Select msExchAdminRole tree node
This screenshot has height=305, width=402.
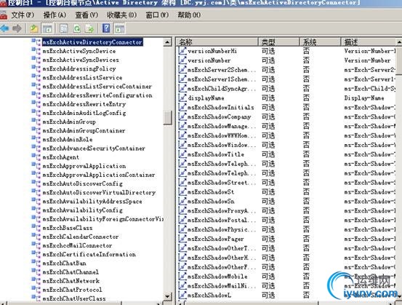tap(68, 140)
